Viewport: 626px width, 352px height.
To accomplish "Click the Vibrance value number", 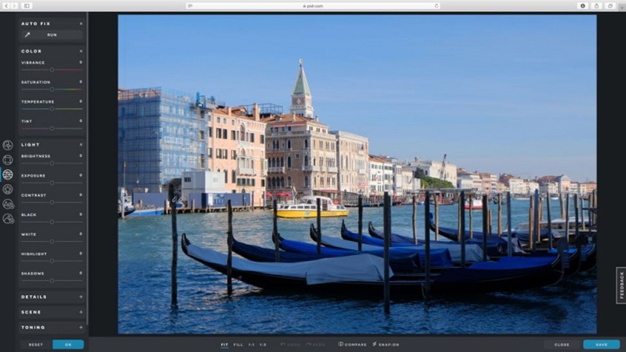I will point(81,62).
